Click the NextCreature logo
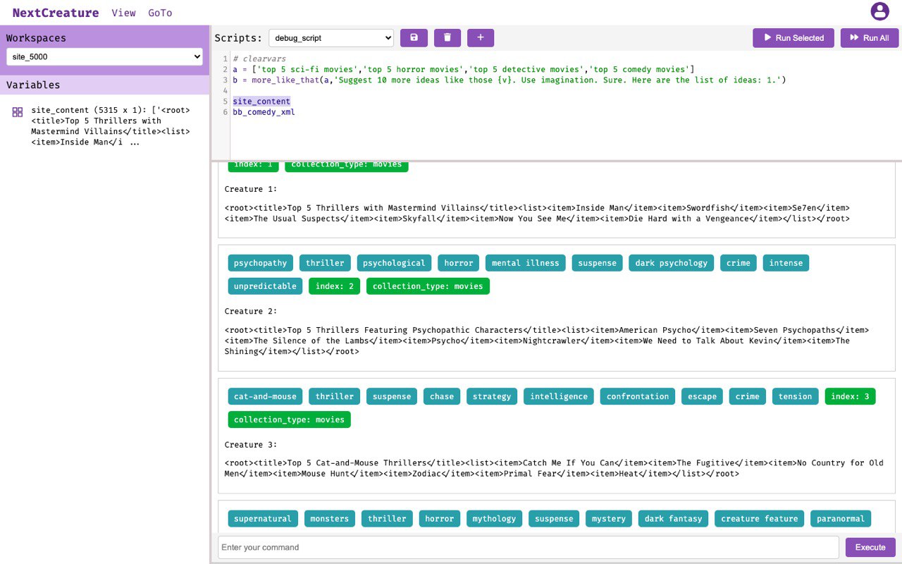Screen dimensions: 902x564 pyautogui.click(x=54, y=12)
